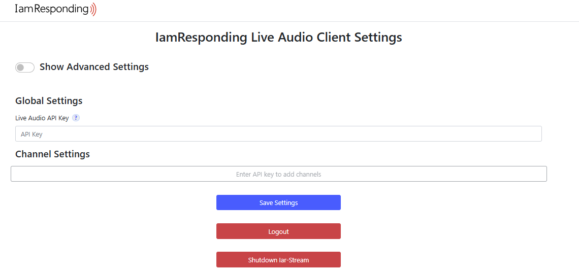Screen dimensions: 579x272
Task: Click the Live Audio API Key label
Action: pos(42,118)
